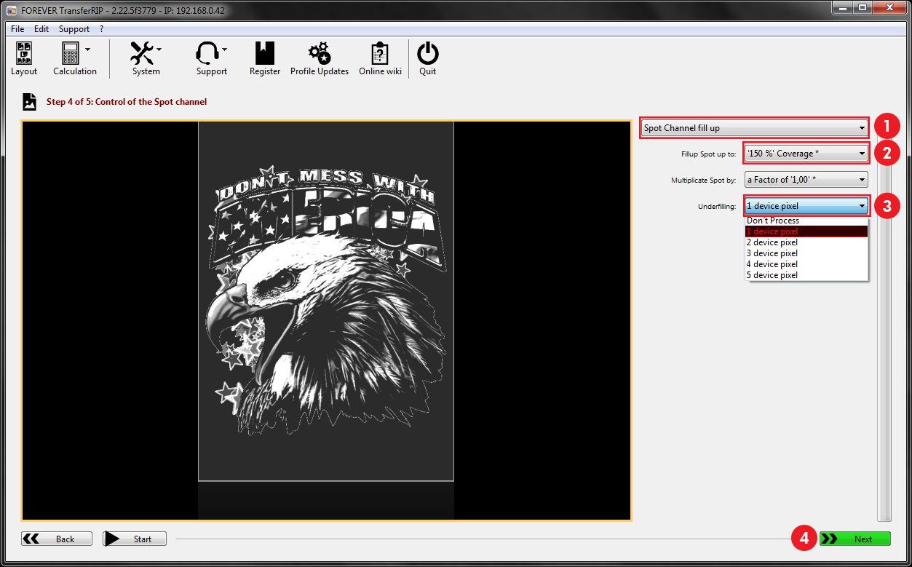This screenshot has height=567, width=912.
Task: Click the eagle artwork preview image
Action: (x=326, y=301)
